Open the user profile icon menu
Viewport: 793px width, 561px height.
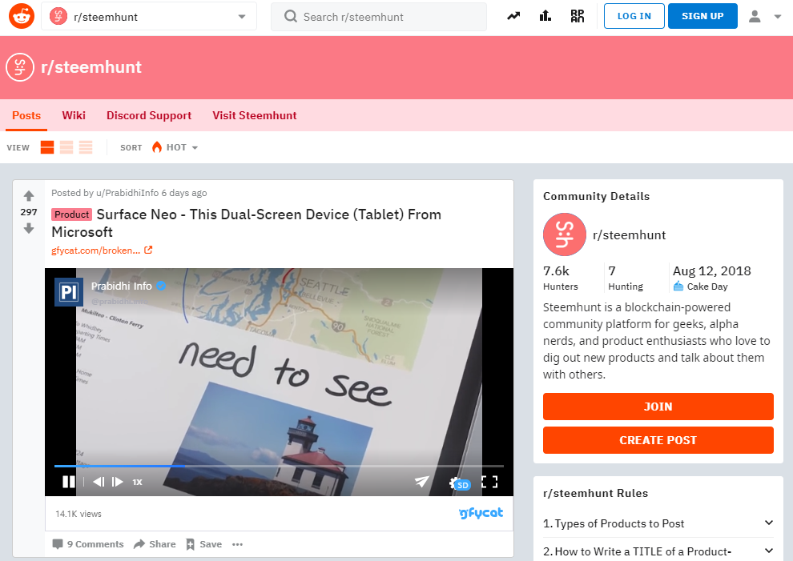coord(755,16)
